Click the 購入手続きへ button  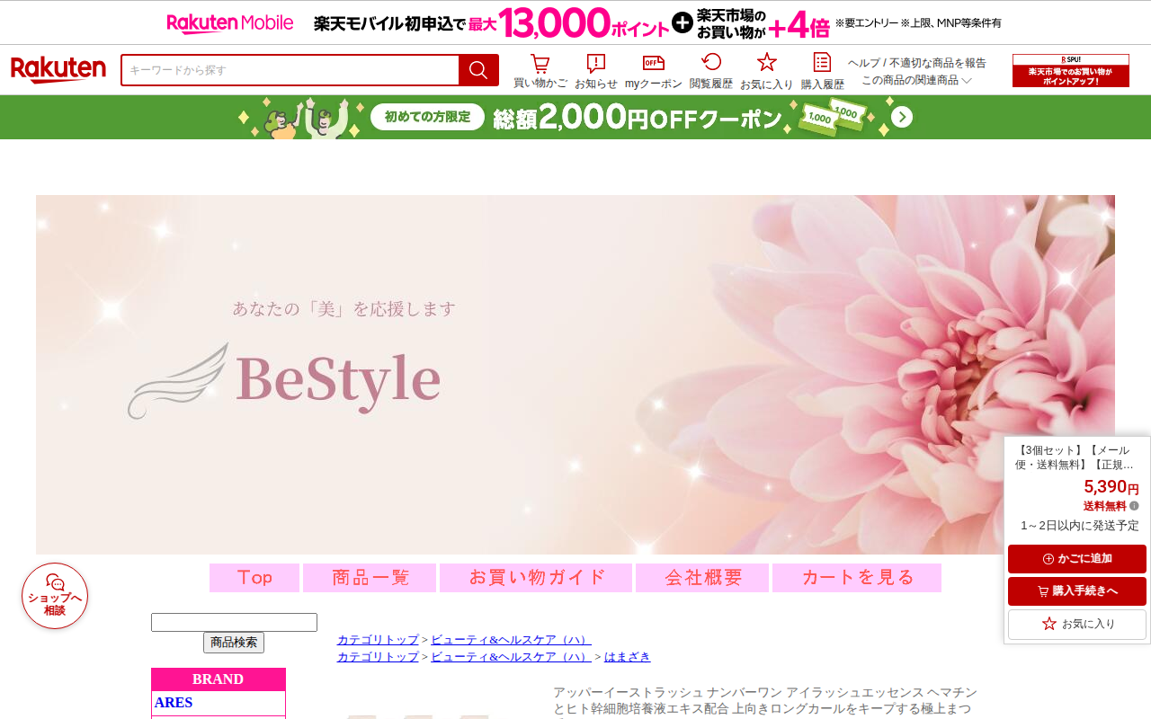pyautogui.click(x=1077, y=591)
